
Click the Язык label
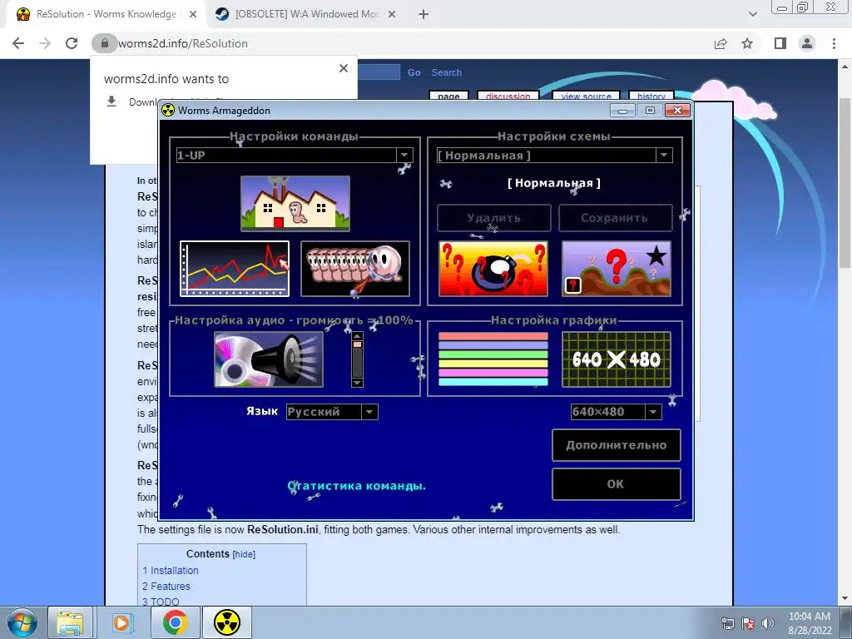pyautogui.click(x=262, y=411)
